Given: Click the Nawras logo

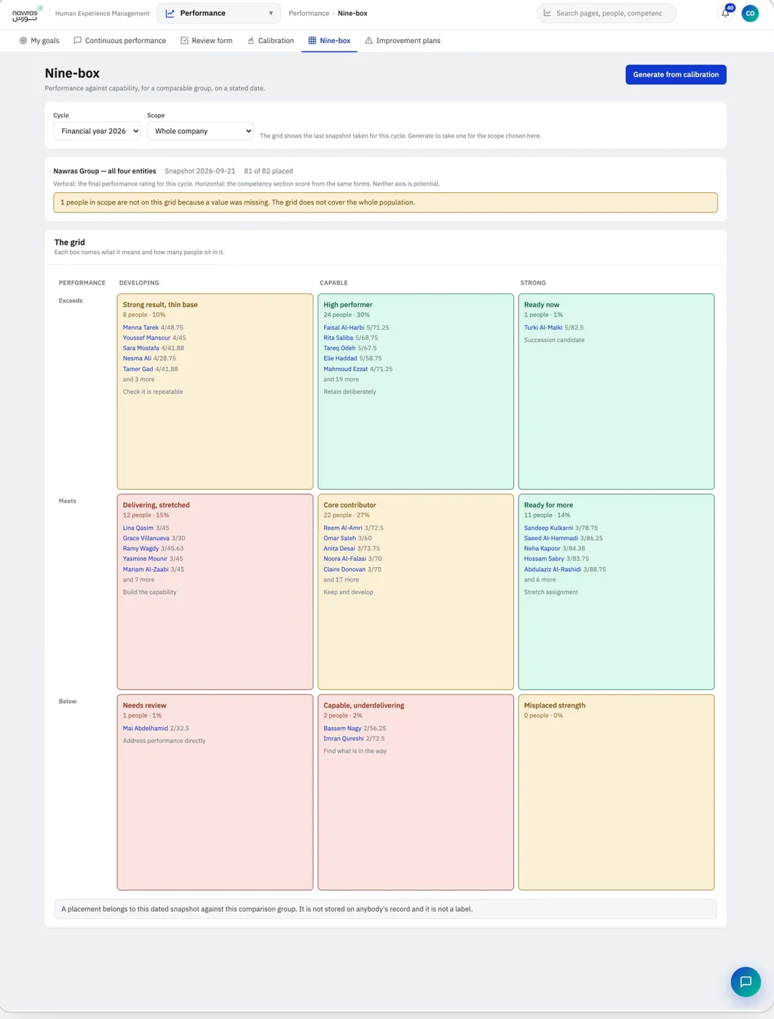Looking at the screenshot, I should 28,13.
